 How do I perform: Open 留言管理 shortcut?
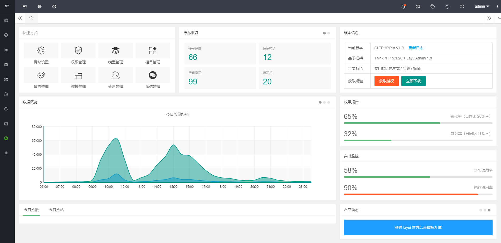coord(41,78)
